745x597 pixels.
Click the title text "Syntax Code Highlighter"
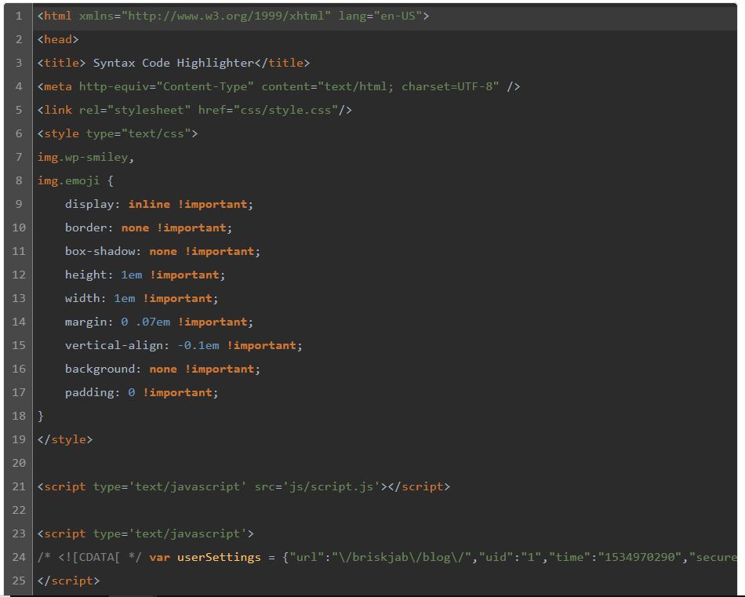click(173, 64)
